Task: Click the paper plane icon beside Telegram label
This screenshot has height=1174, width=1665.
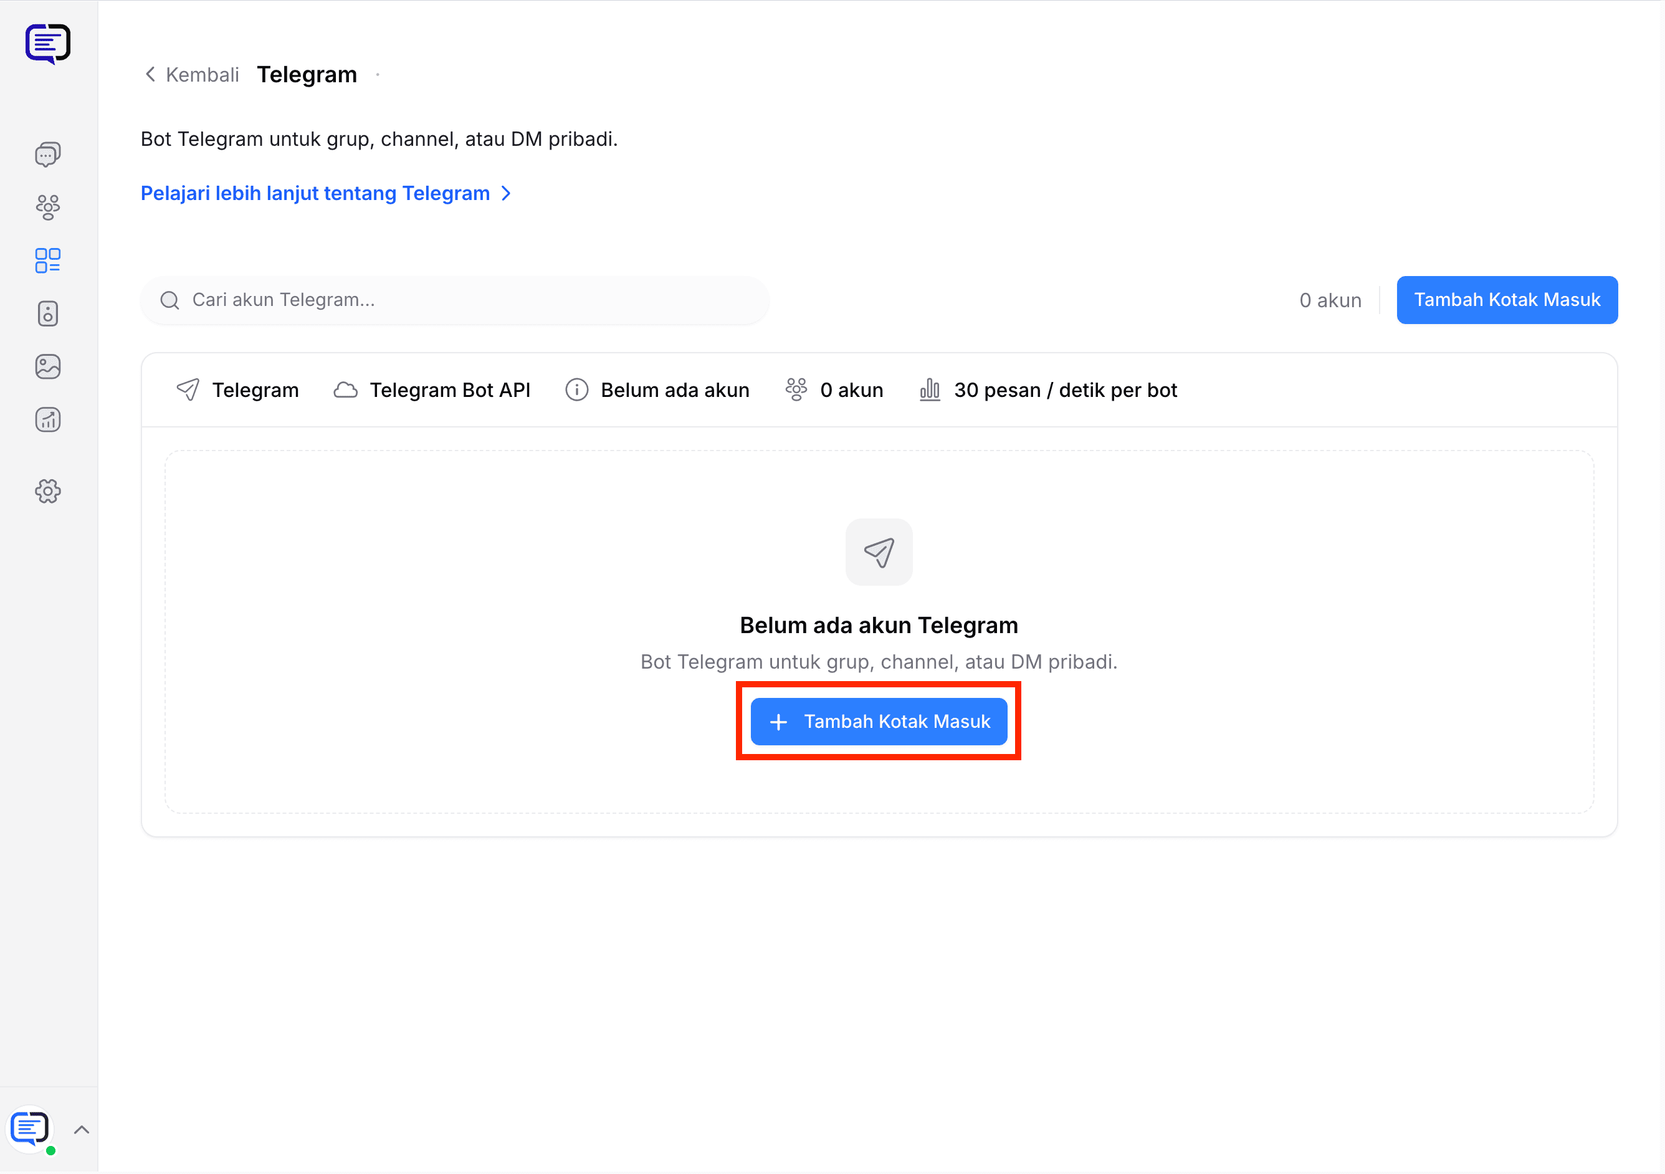Action: tap(188, 390)
